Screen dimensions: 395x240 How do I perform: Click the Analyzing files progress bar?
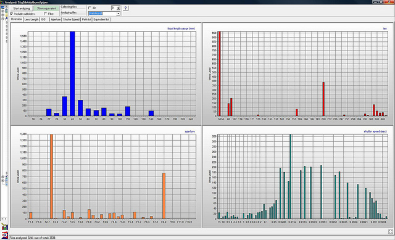[x=73, y=12]
